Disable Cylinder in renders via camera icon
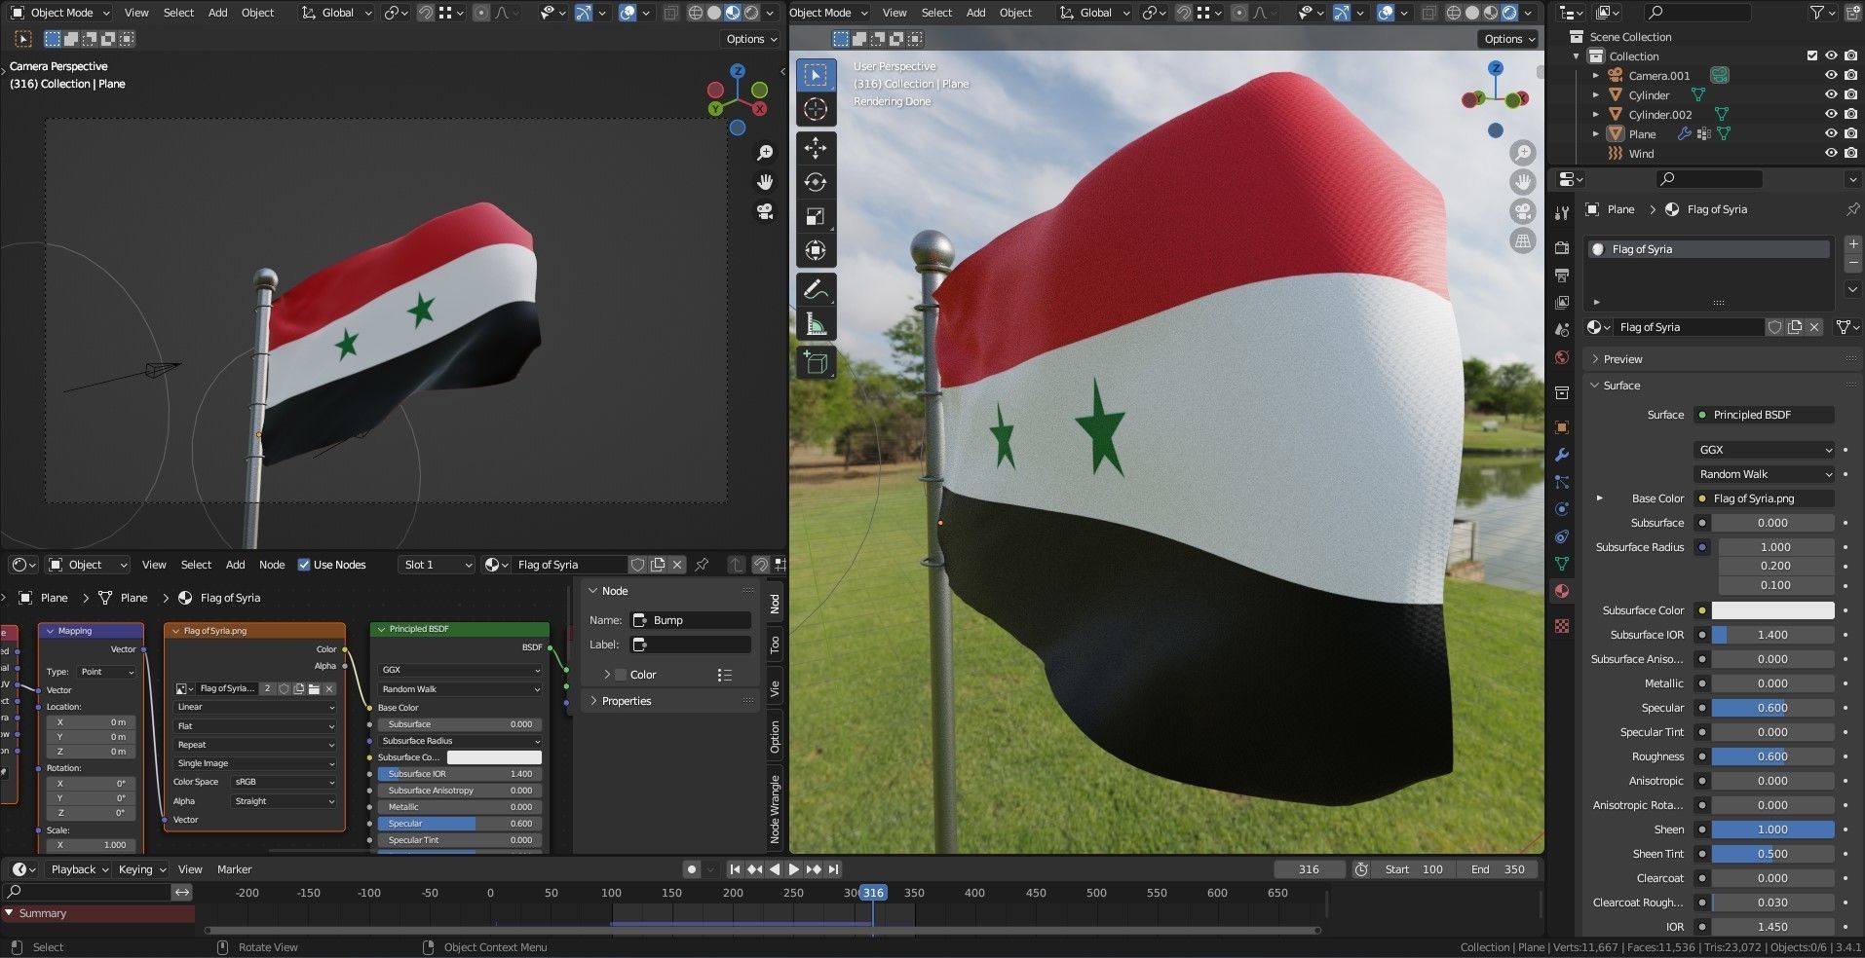This screenshot has height=958, width=1865. tap(1850, 95)
